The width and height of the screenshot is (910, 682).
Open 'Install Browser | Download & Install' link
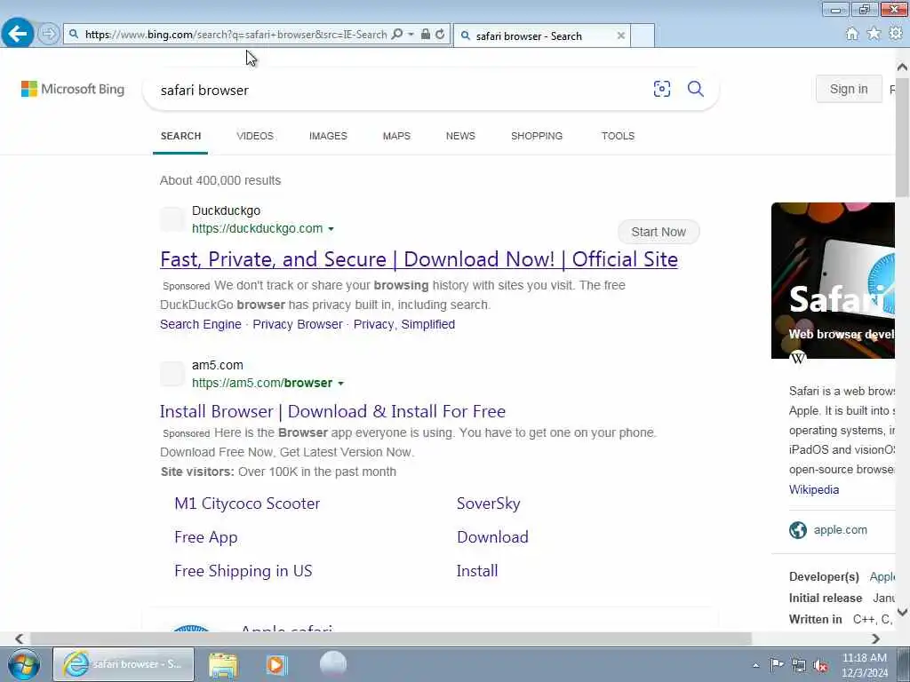332,411
